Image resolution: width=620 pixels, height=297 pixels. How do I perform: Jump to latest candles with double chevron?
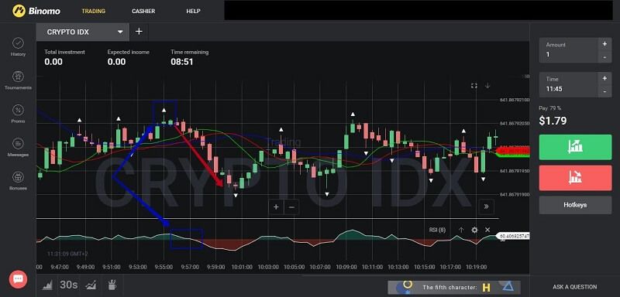point(486,207)
